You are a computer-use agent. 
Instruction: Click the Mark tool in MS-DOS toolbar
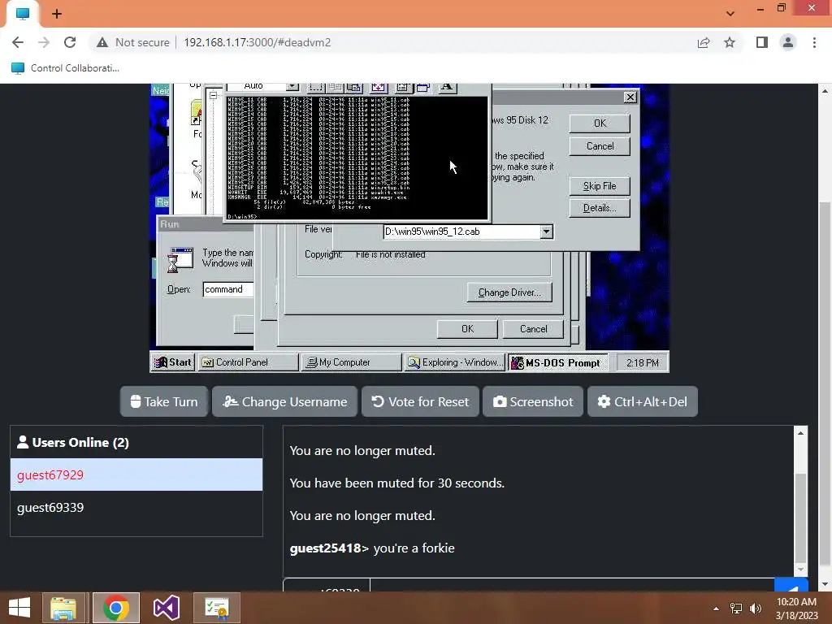pos(316,86)
